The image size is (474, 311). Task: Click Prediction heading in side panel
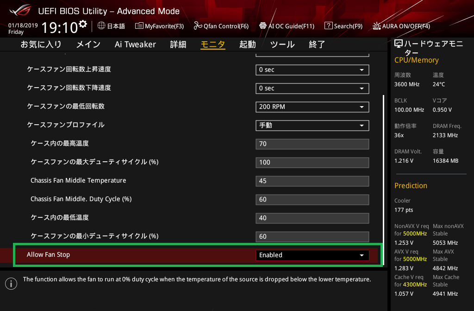point(411,185)
